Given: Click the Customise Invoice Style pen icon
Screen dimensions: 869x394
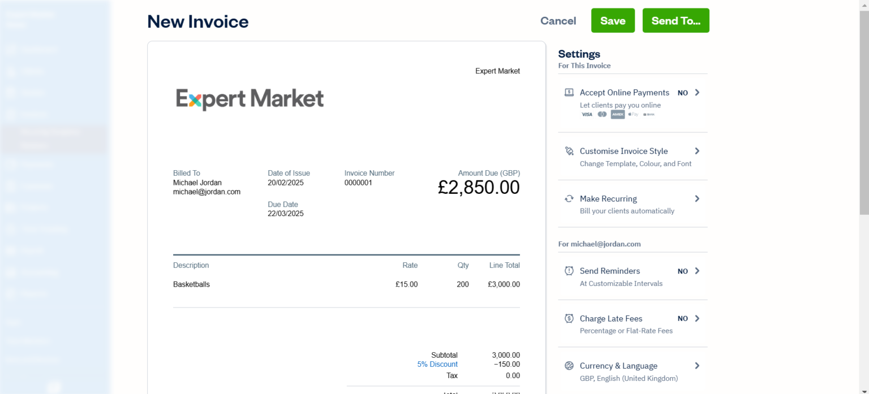Looking at the screenshot, I should (569, 151).
